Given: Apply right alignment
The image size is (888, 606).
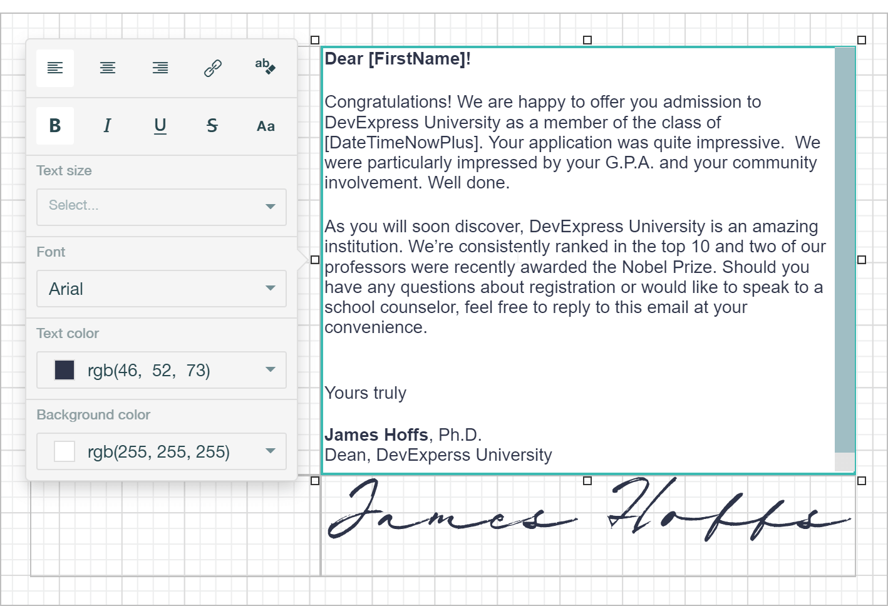Looking at the screenshot, I should pos(160,68).
